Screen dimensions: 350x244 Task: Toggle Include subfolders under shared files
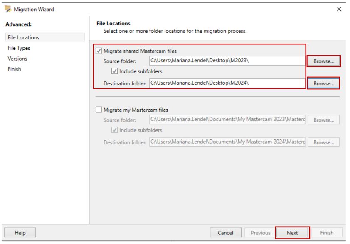click(x=114, y=71)
